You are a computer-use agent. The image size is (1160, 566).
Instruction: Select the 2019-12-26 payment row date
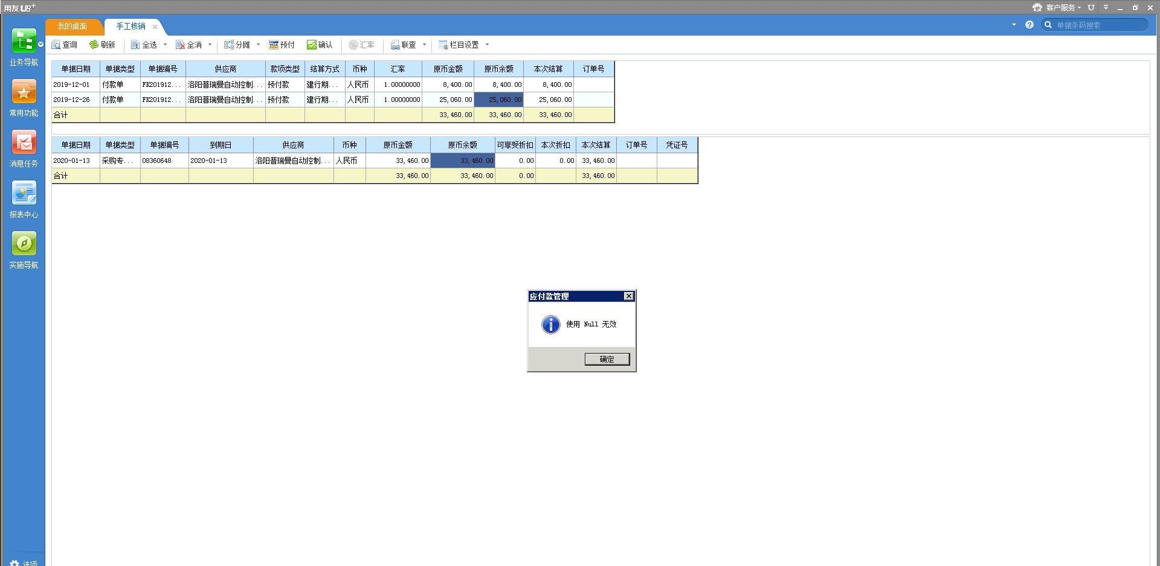[x=76, y=100]
